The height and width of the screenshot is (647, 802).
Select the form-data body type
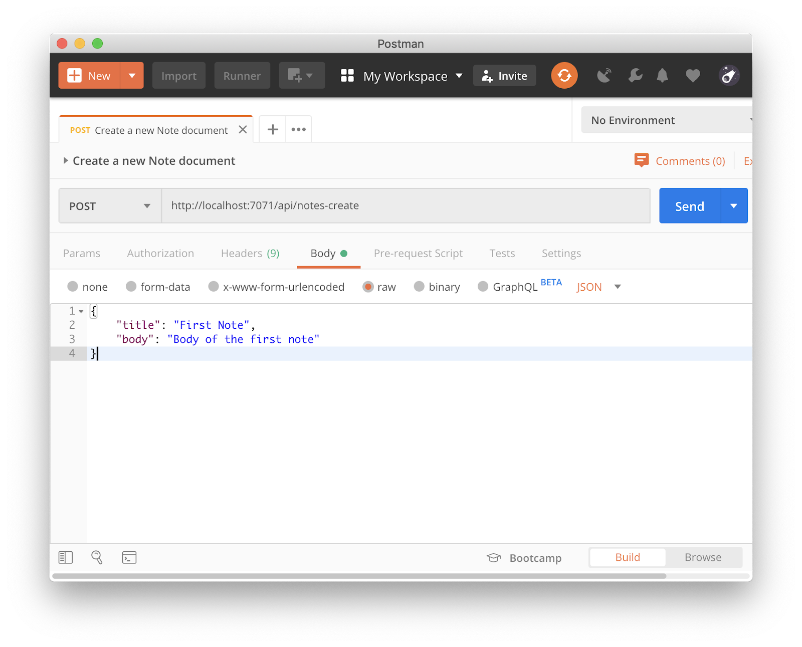click(131, 286)
